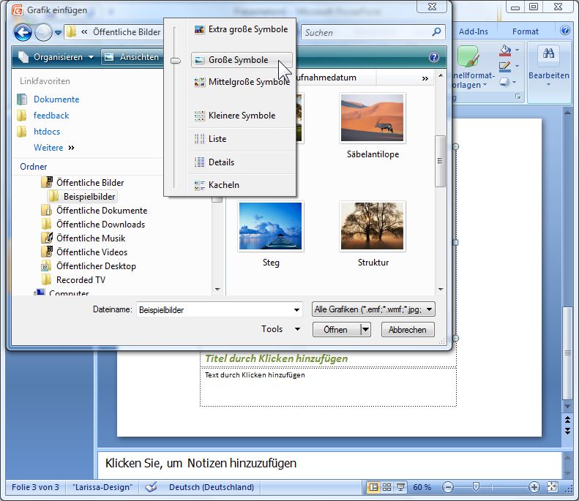
Task: Select the Säbelantilope thumbnail
Action: coord(372,118)
